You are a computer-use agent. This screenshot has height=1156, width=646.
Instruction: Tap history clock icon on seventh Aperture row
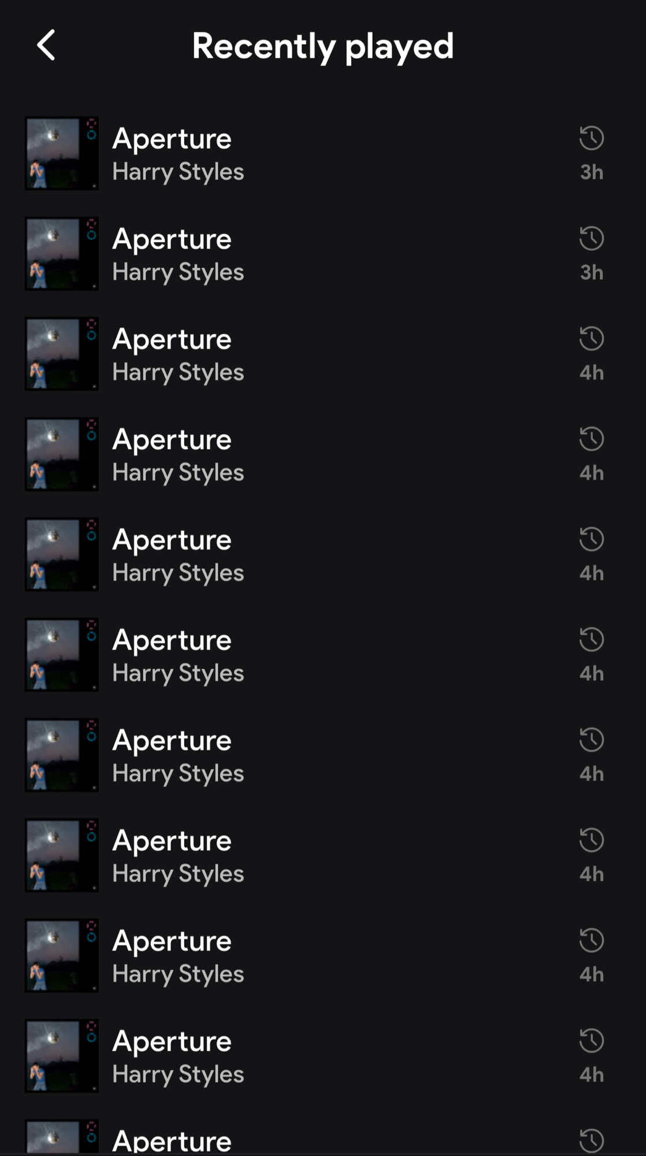(x=591, y=740)
